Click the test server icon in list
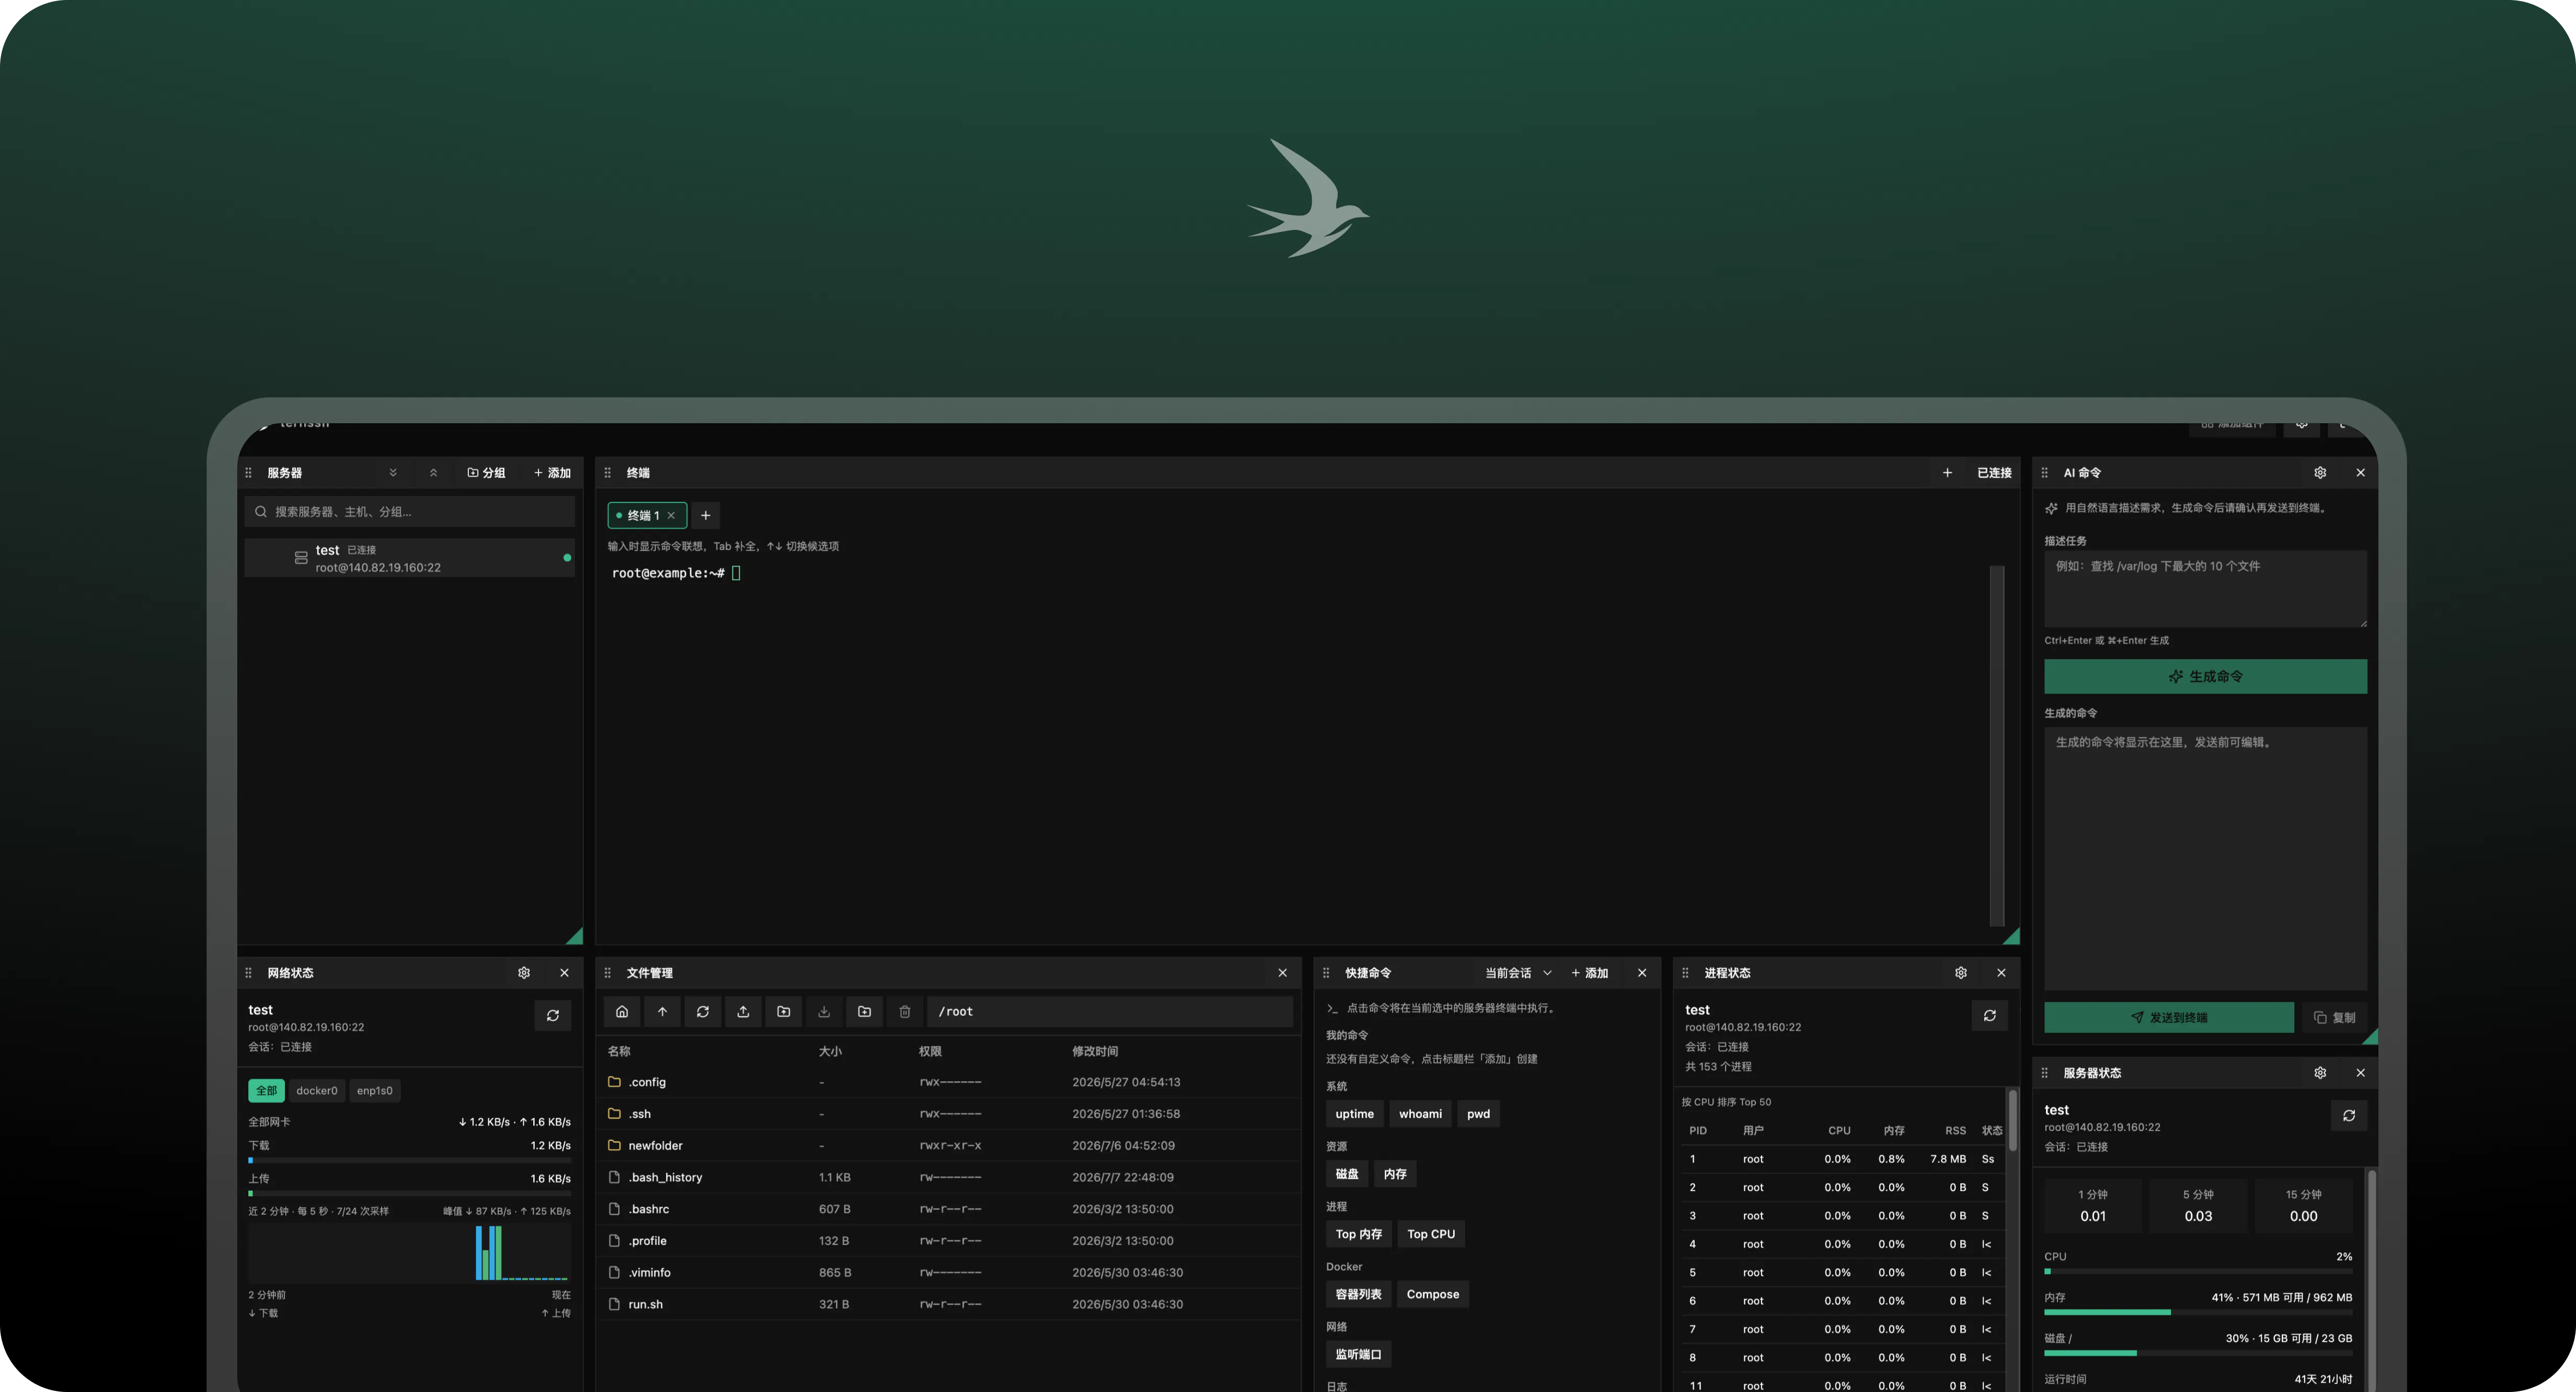This screenshot has height=1392, width=2576. point(301,558)
